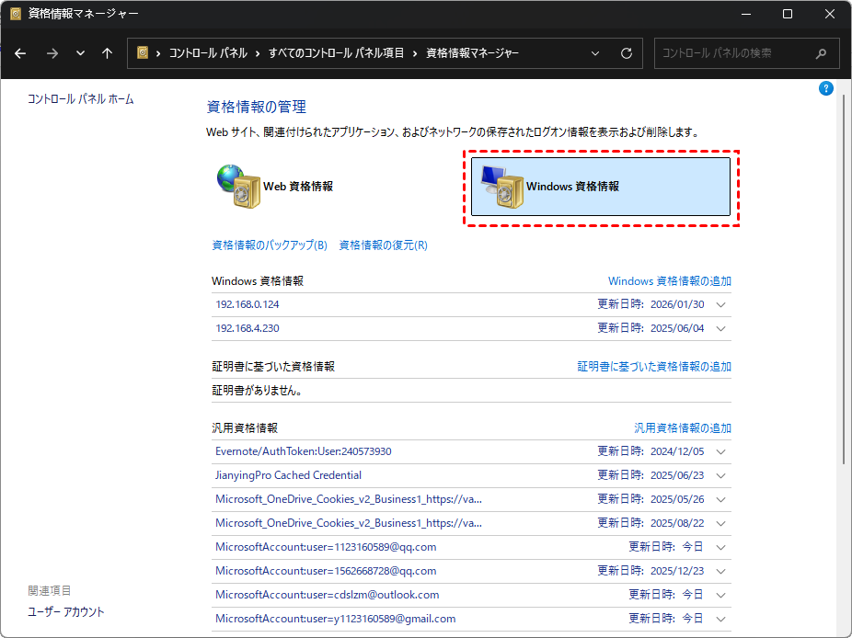Click MicrosoftAccount:user=1123160589@qq.com entry
The image size is (852, 638).
click(x=326, y=547)
